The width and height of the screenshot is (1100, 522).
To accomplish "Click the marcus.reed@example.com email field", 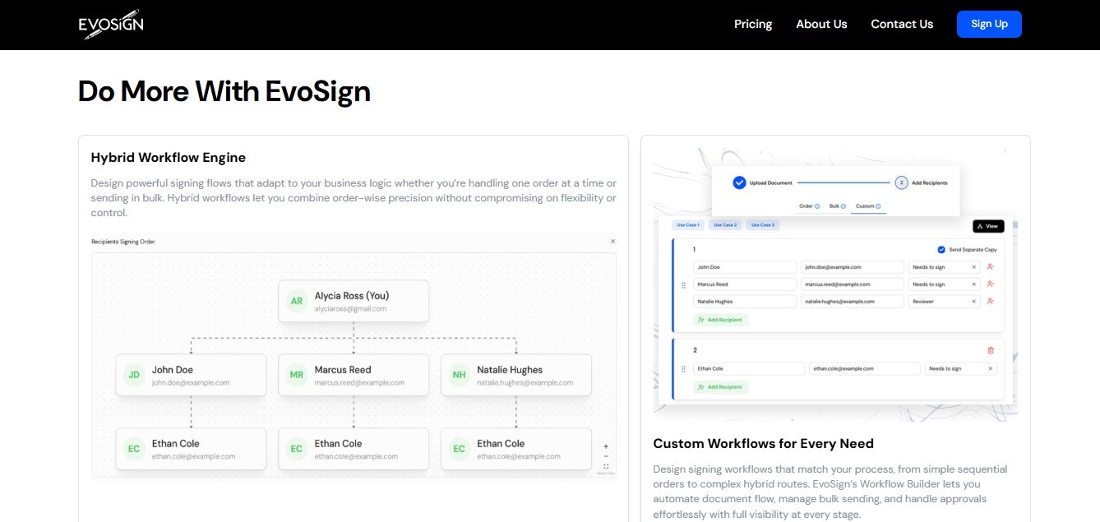I will pyautogui.click(x=853, y=284).
